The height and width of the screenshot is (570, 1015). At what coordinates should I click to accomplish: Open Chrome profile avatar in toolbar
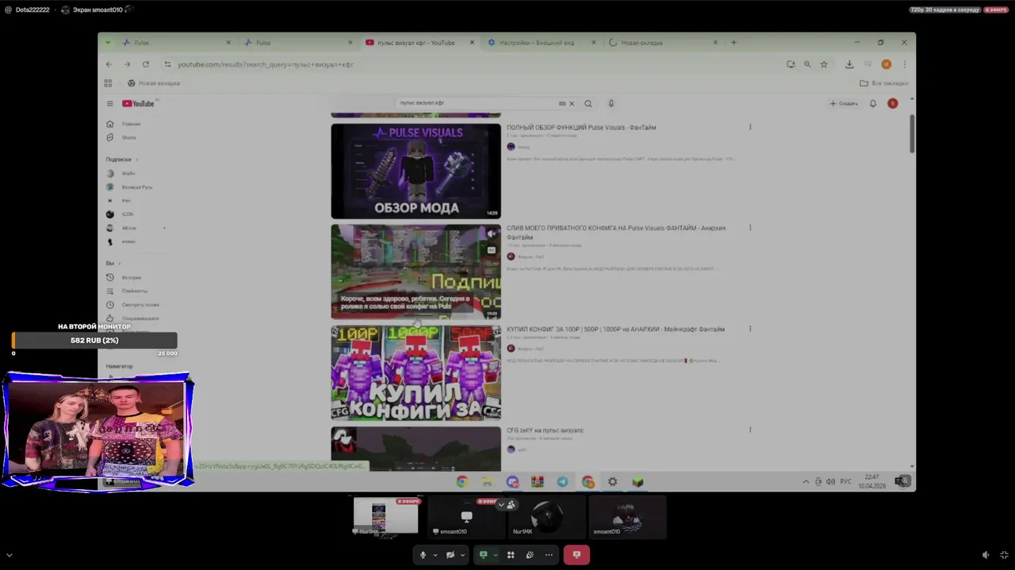point(887,64)
